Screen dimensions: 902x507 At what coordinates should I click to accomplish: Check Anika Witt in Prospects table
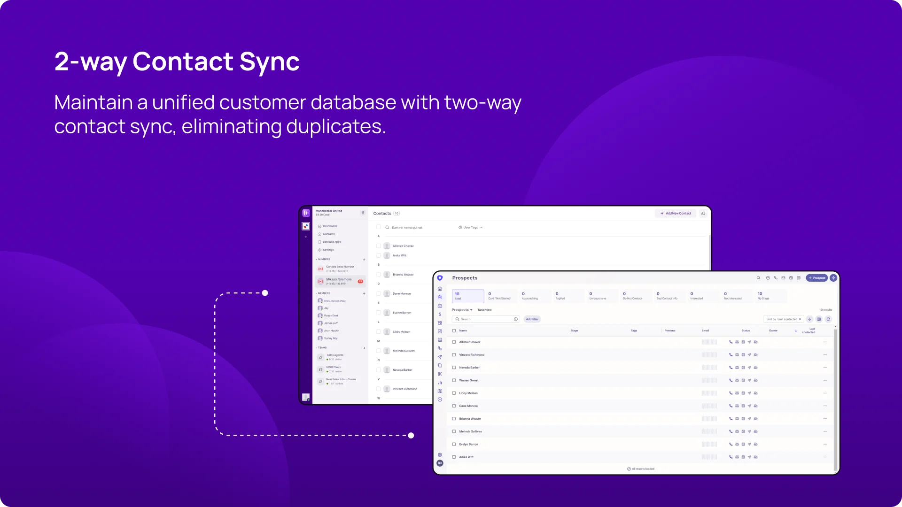tap(454, 457)
